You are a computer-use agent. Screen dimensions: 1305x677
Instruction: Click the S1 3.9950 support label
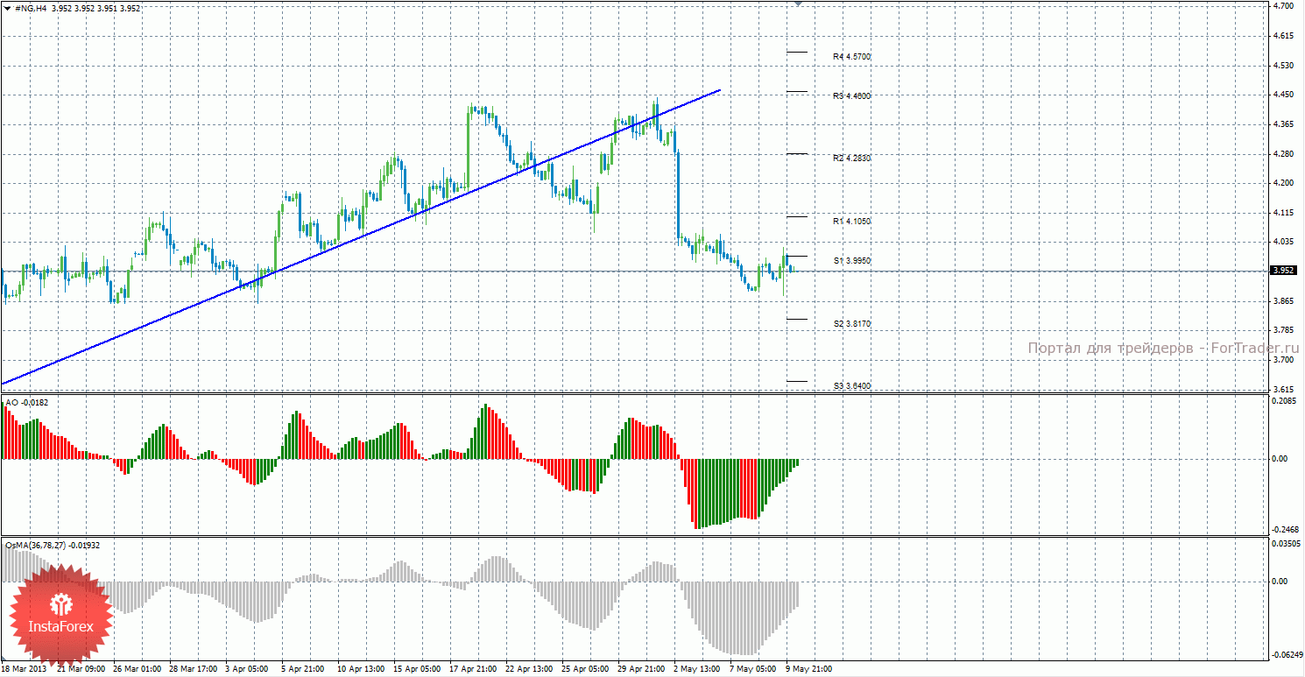click(x=851, y=261)
